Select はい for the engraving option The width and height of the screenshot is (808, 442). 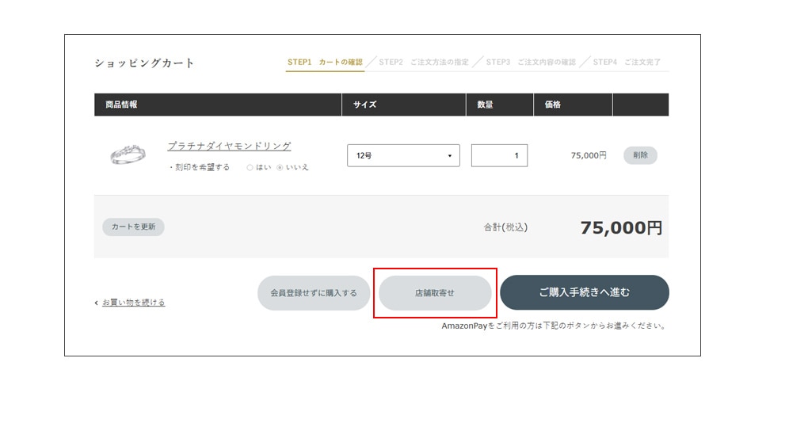250,168
